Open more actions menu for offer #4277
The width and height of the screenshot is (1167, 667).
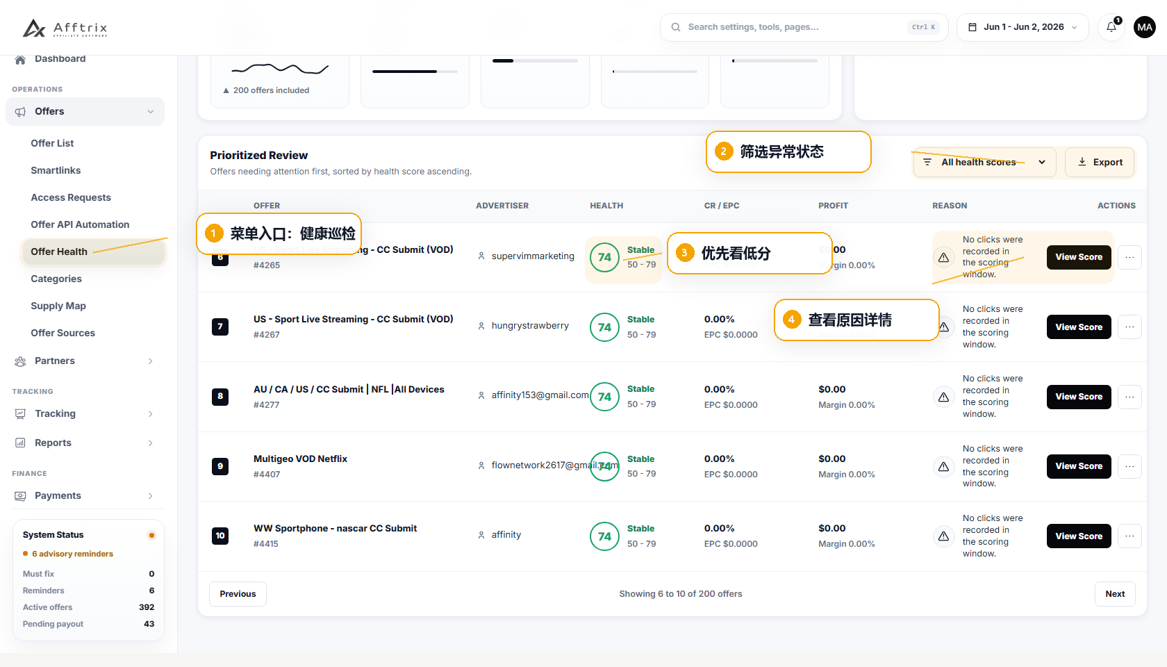click(1129, 397)
